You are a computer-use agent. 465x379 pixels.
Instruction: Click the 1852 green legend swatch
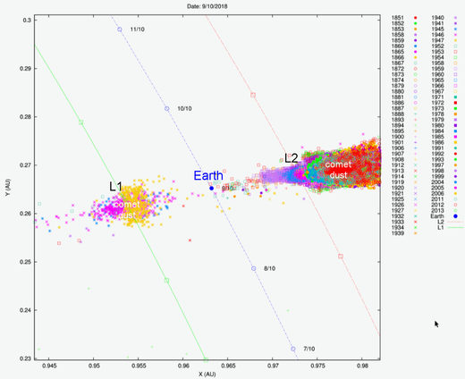(x=416, y=23)
